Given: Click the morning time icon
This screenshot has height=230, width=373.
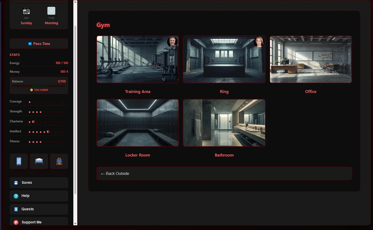Looking at the screenshot, I should (51, 11).
